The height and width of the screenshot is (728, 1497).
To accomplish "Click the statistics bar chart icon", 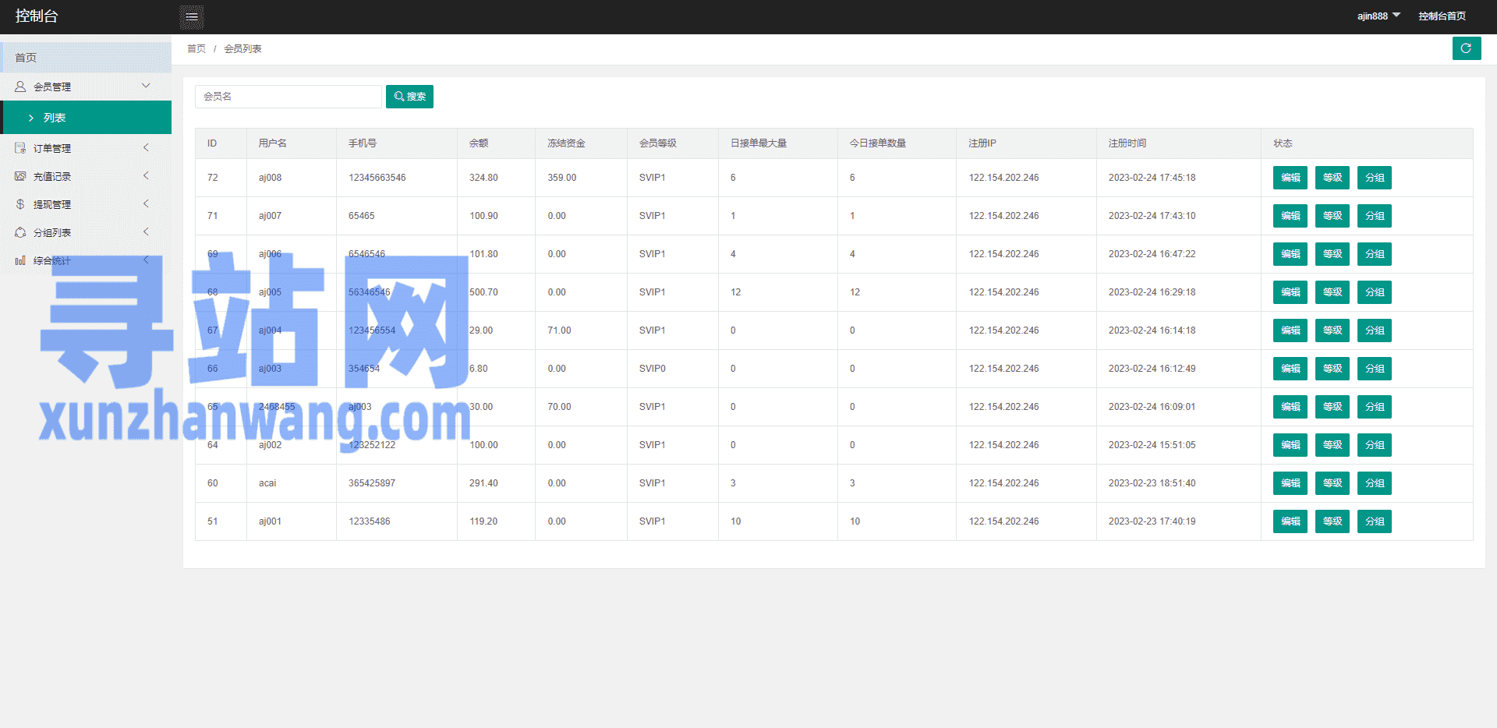I will point(20,260).
